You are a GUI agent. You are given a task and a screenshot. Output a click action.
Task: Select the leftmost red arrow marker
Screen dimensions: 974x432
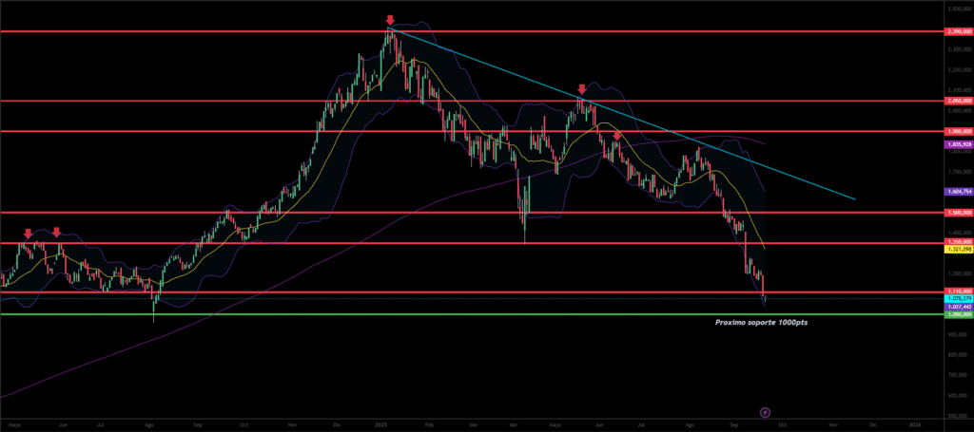(28, 233)
